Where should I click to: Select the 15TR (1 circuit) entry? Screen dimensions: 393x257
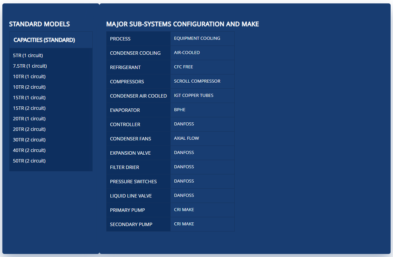tap(29, 98)
